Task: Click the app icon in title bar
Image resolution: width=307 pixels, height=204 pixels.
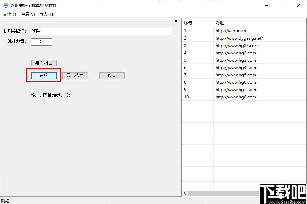Action: [x=6, y=6]
